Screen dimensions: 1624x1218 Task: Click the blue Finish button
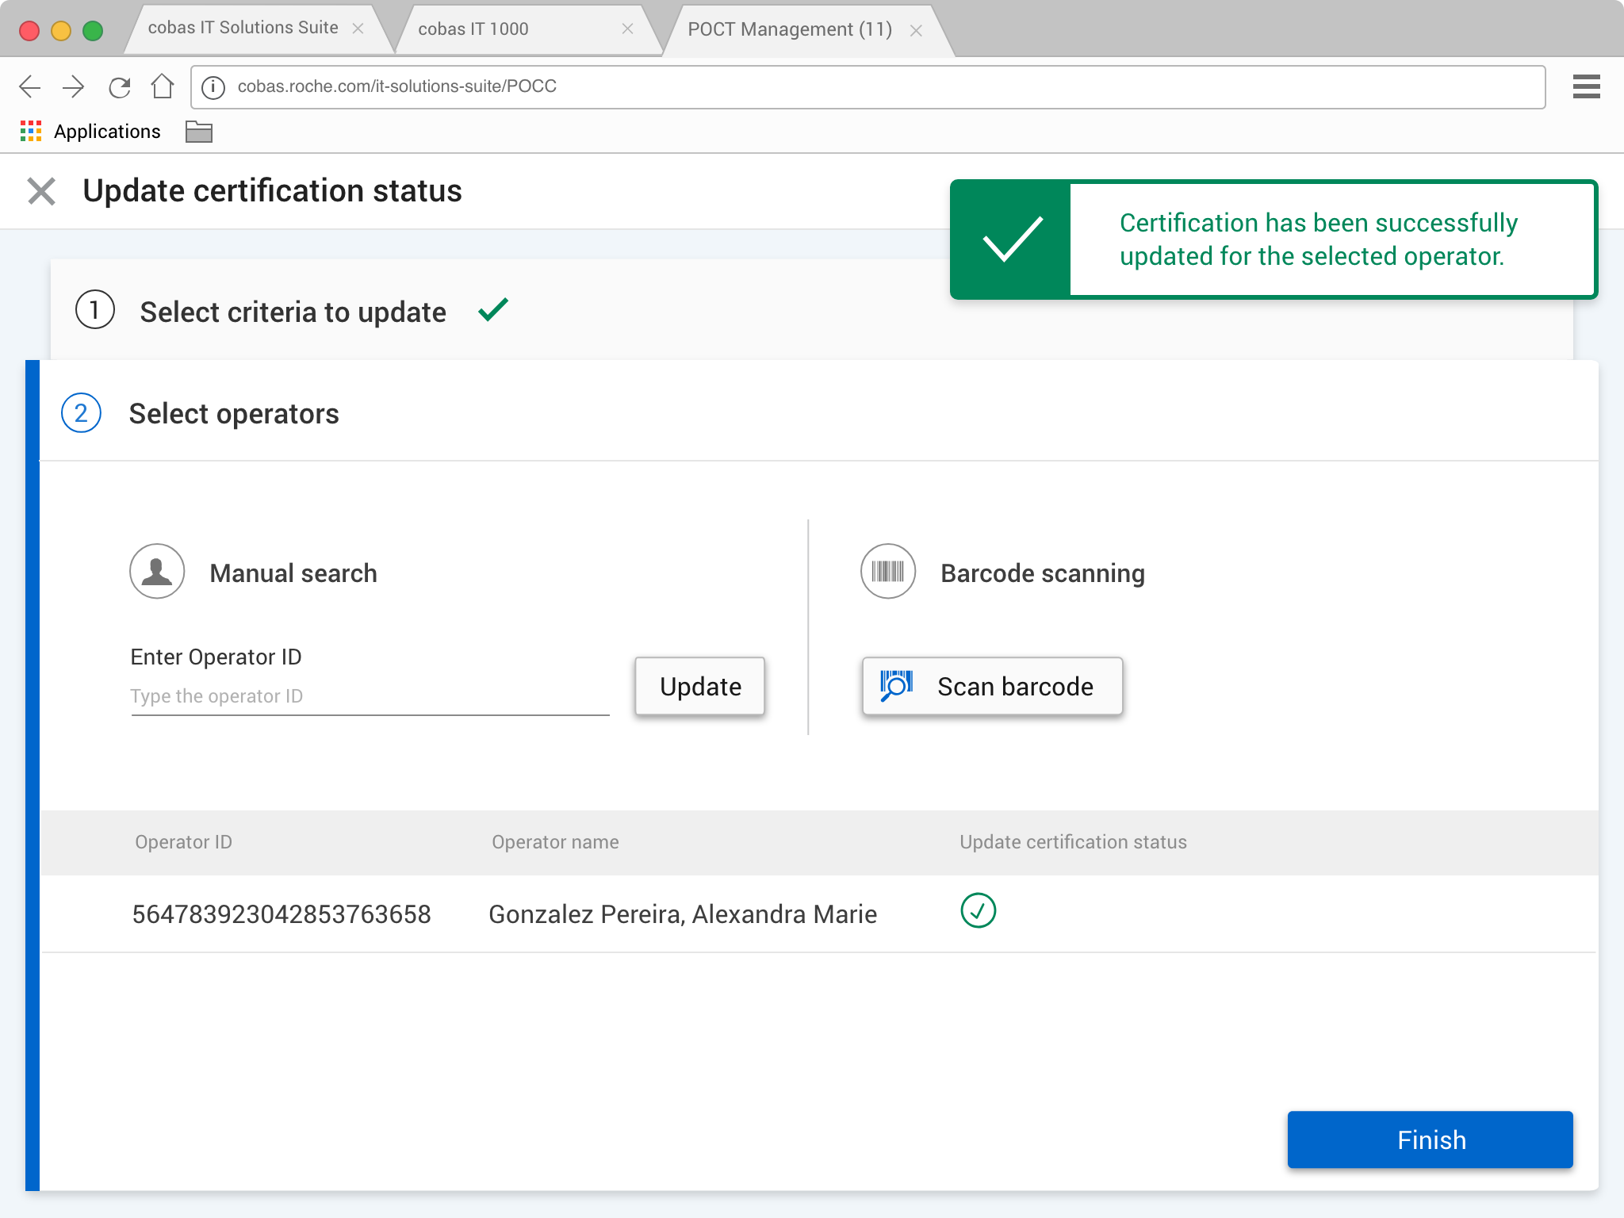click(x=1429, y=1139)
